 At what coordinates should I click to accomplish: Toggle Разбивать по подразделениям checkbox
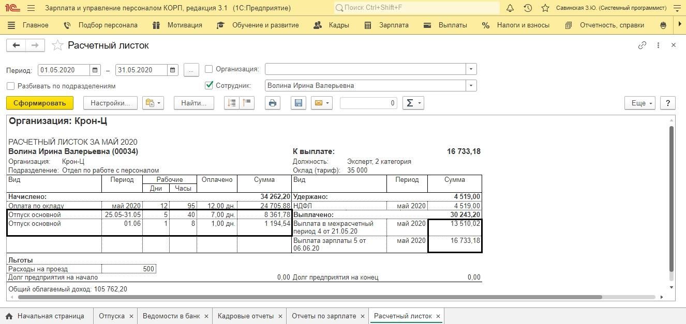(11, 86)
